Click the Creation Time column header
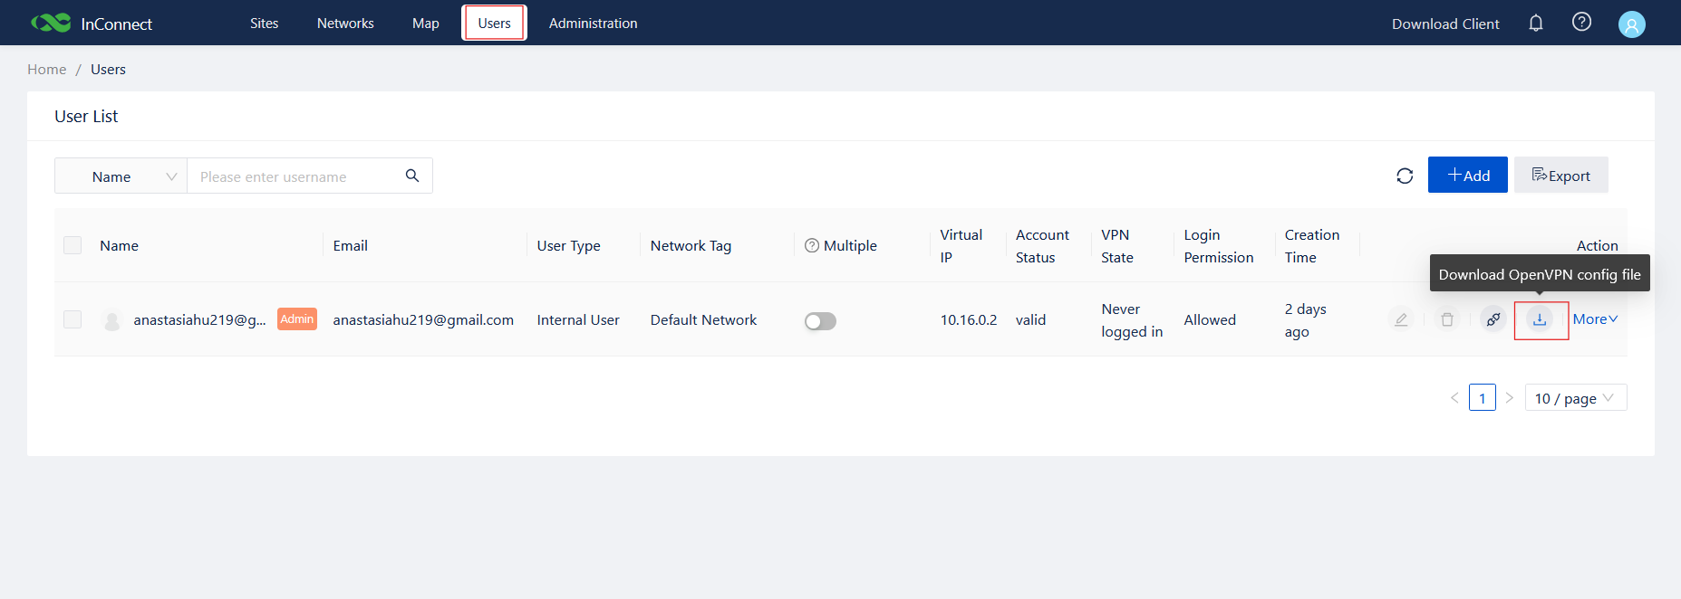The height and width of the screenshot is (599, 1681). point(1311,246)
